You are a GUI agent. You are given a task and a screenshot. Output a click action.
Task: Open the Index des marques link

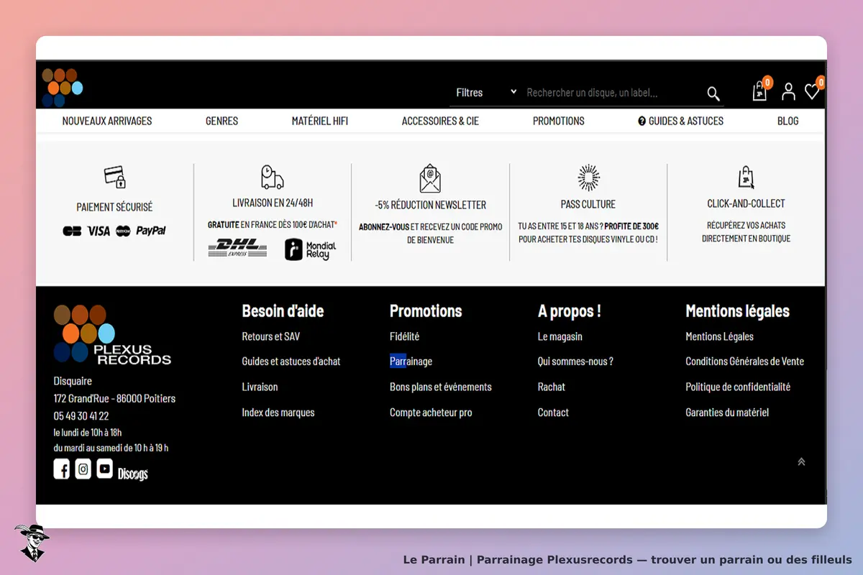tap(278, 413)
